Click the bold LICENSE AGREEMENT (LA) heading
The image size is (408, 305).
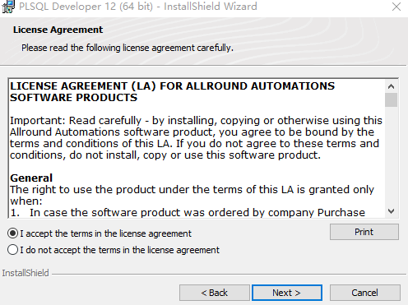[x=172, y=92]
